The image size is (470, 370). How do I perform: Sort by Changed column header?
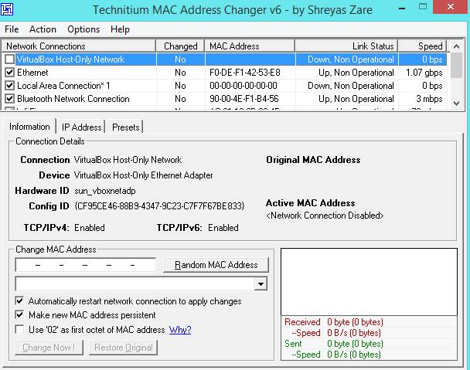180,46
